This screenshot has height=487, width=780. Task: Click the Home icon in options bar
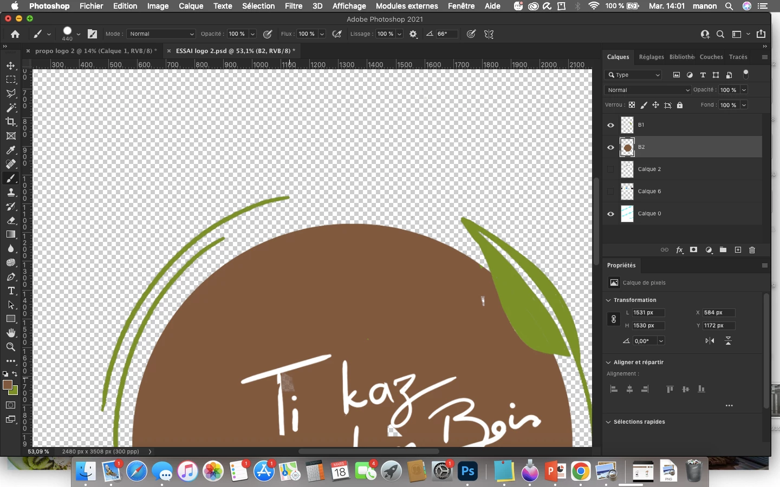15,34
